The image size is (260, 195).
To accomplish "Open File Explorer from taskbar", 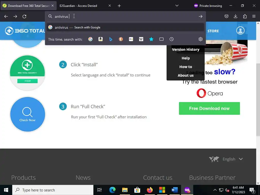I will click(x=125, y=190).
